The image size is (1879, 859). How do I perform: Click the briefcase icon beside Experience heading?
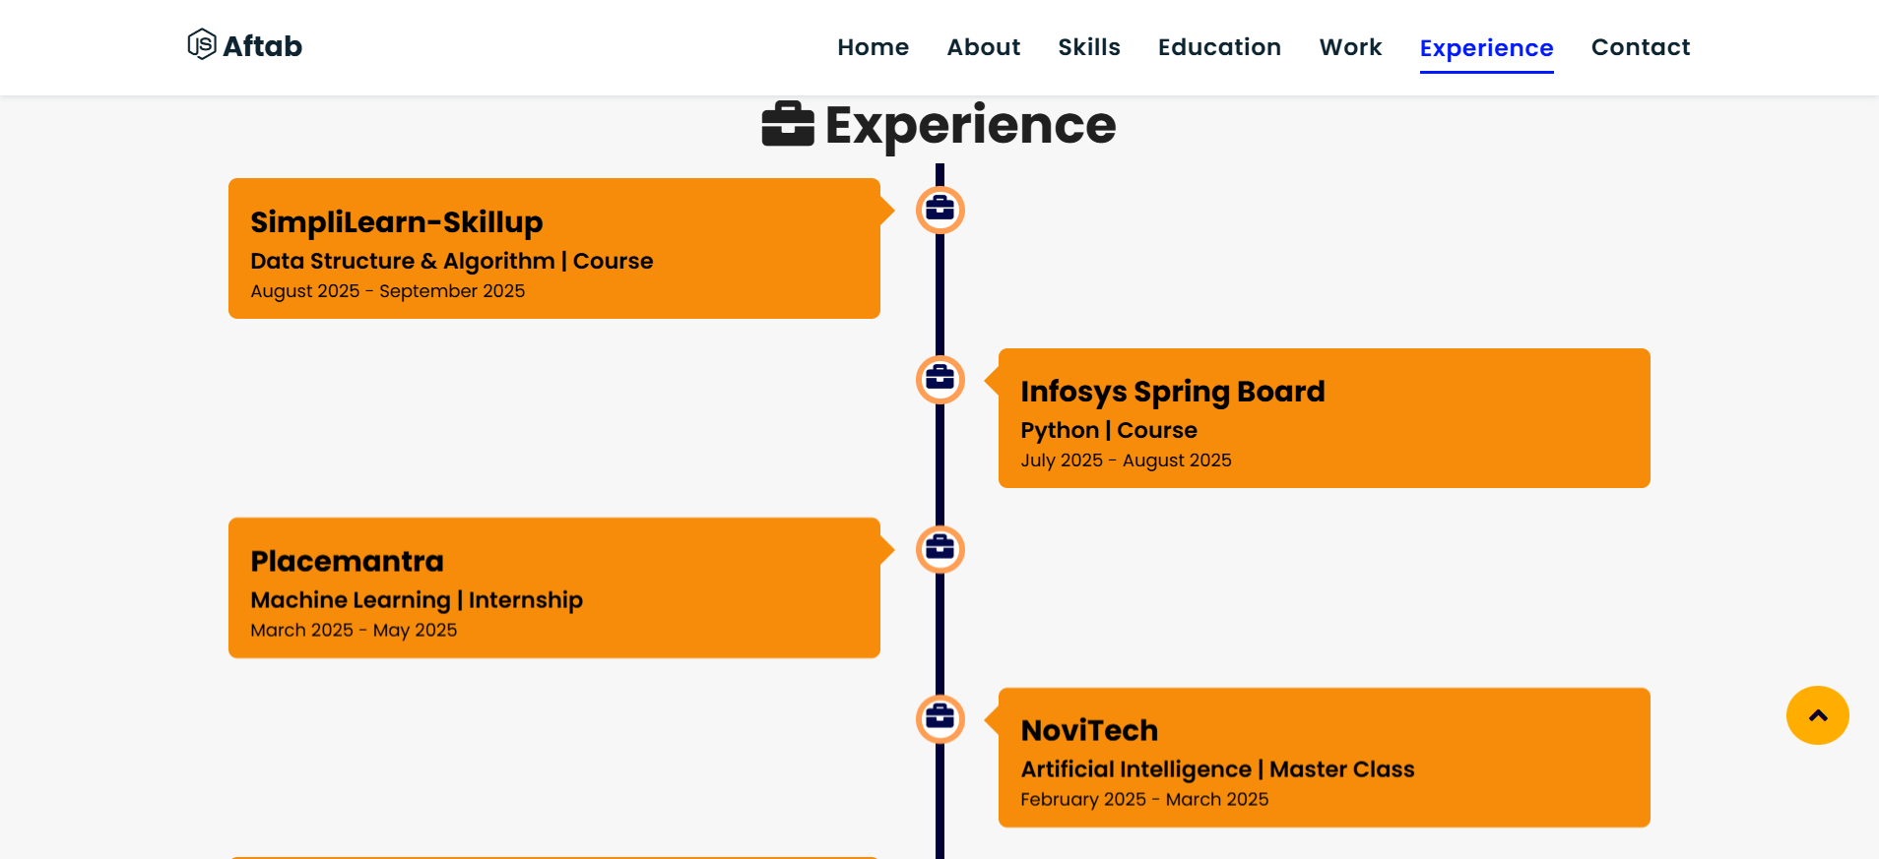pyautogui.click(x=788, y=125)
